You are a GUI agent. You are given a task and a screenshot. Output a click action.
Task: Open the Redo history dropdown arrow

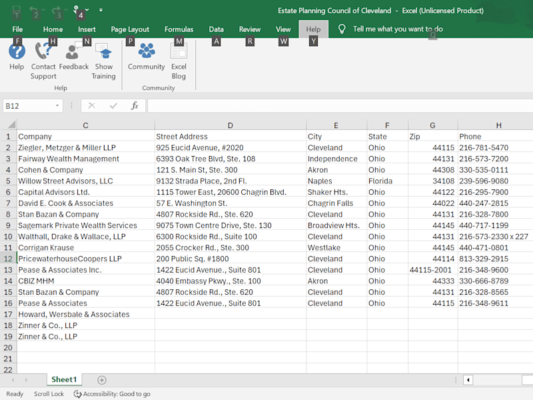(x=65, y=10)
